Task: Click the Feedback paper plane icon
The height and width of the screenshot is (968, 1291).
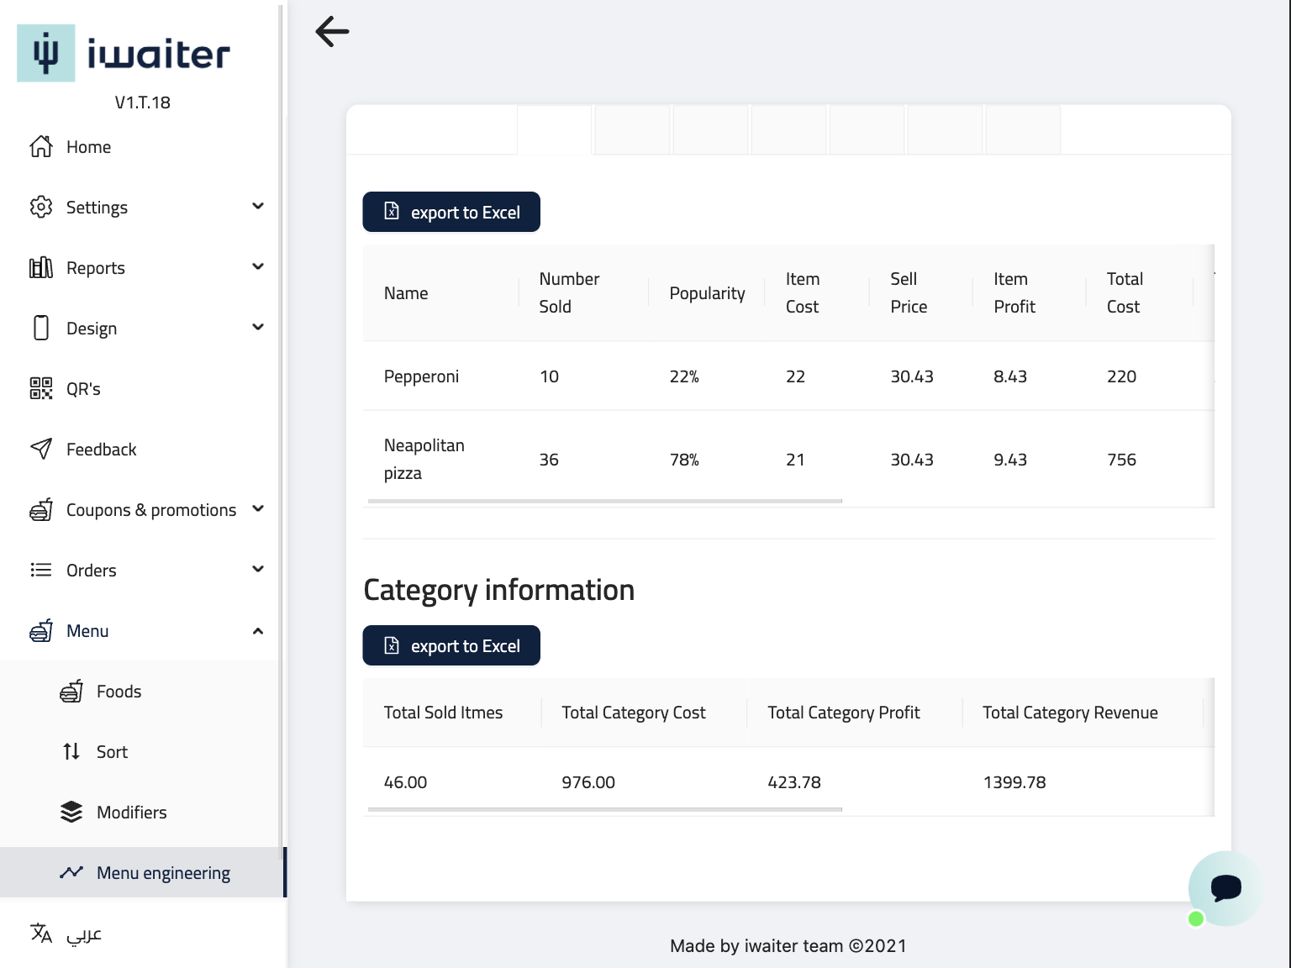Action: (x=41, y=450)
